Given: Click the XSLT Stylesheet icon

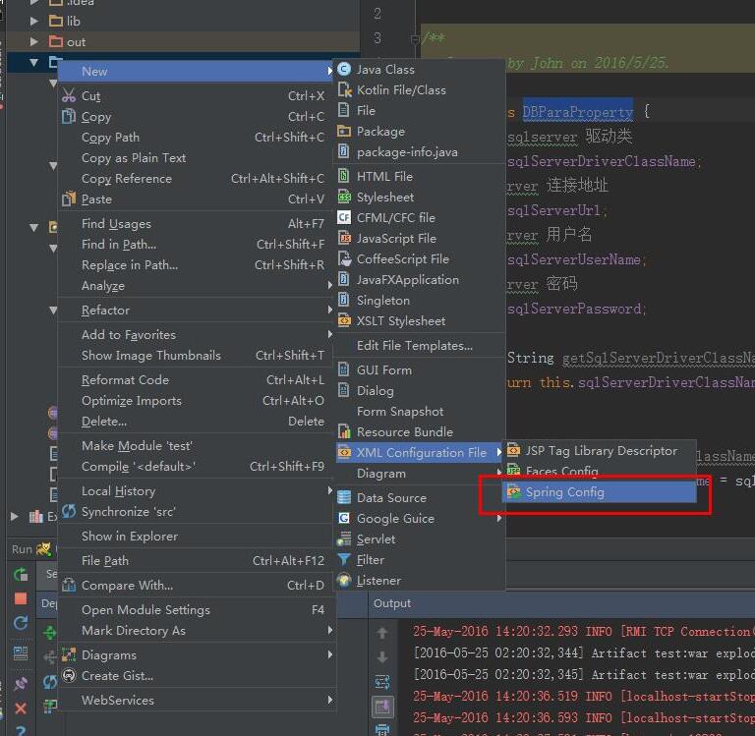Looking at the screenshot, I should (x=344, y=320).
